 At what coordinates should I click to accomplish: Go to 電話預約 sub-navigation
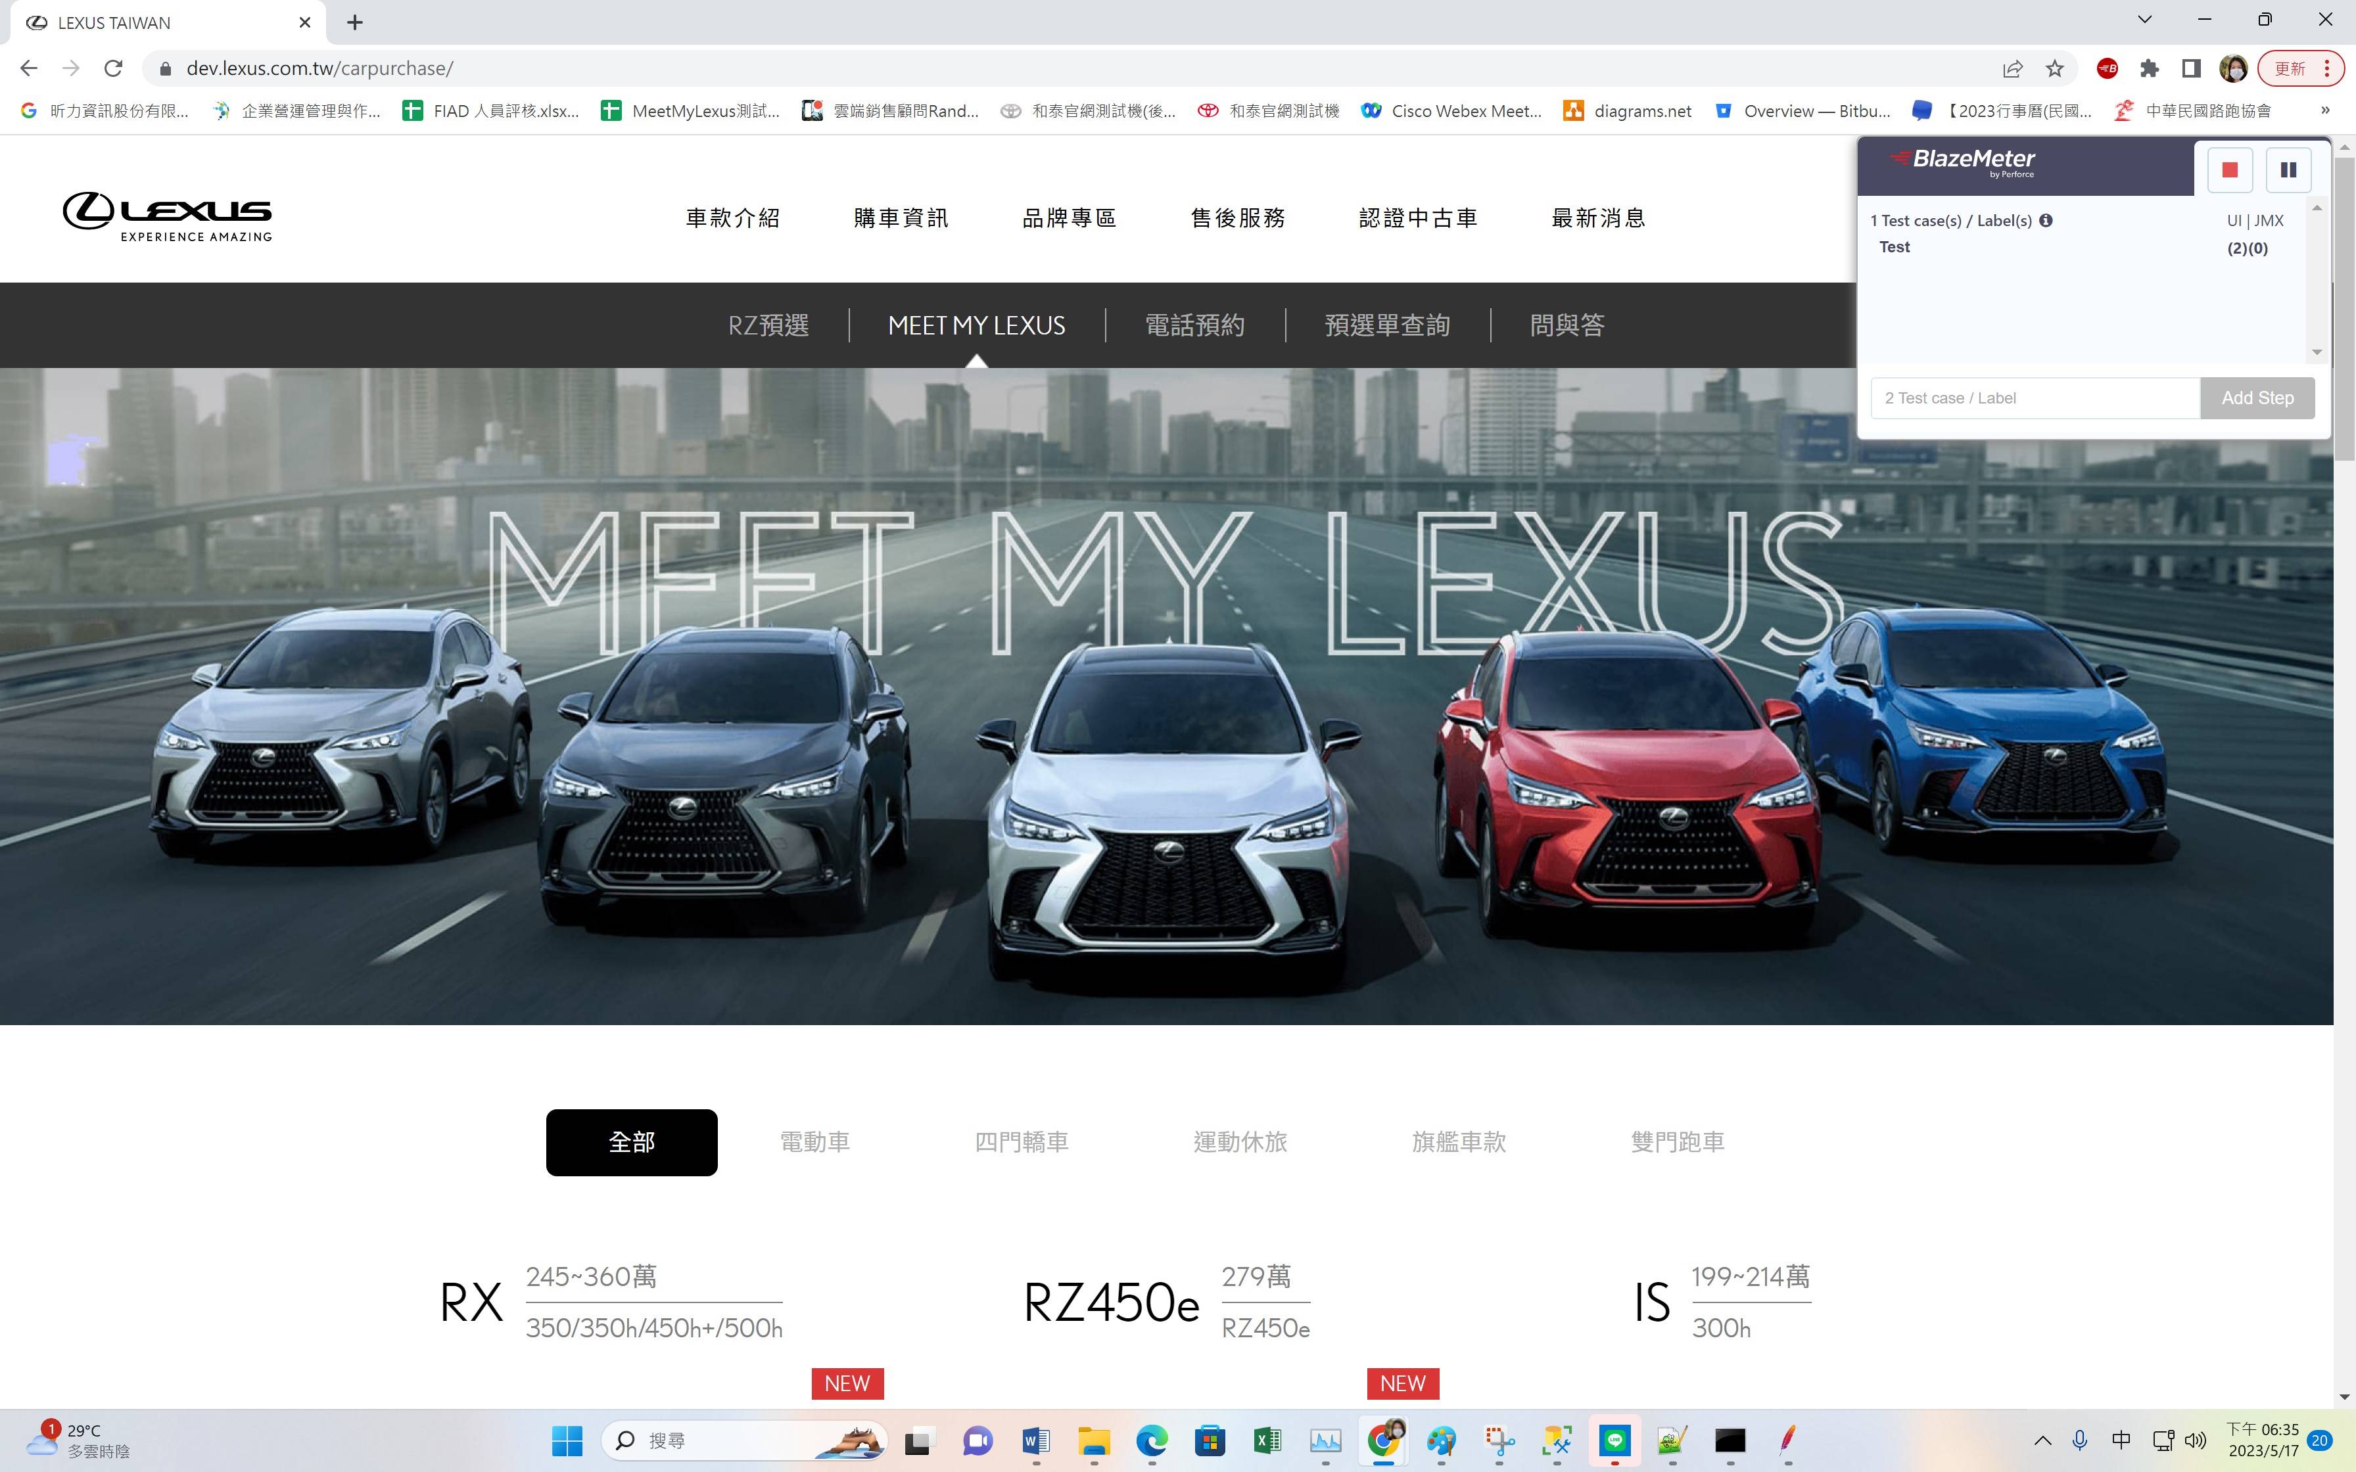tap(1196, 325)
